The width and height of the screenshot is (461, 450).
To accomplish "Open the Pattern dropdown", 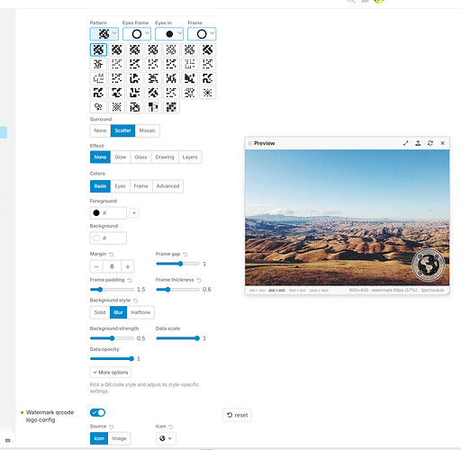I will pos(104,34).
